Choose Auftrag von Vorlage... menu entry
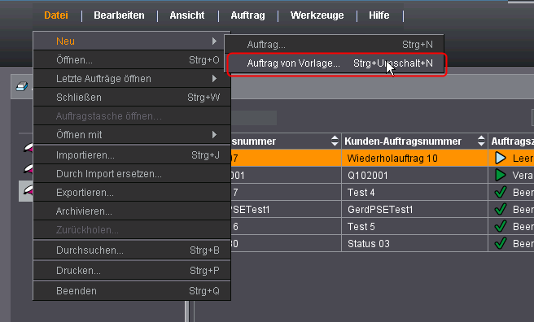 click(335, 63)
